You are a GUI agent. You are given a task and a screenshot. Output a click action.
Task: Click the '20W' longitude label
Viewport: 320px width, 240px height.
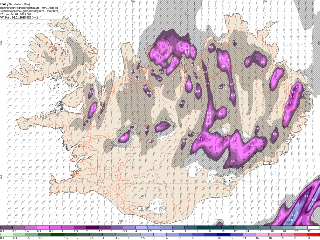click(133, 1)
